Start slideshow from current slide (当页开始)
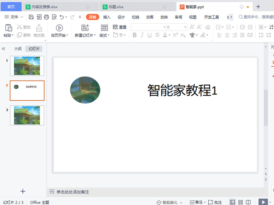This screenshot has height=205, width=274. click(59, 28)
